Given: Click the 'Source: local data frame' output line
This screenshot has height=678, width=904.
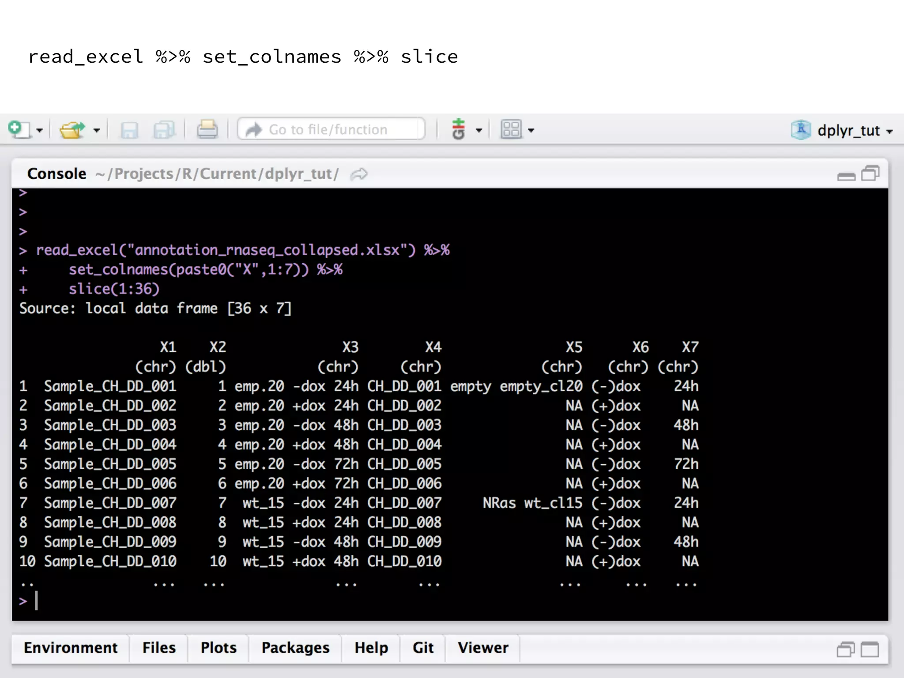Looking at the screenshot, I should tap(155, 309).
